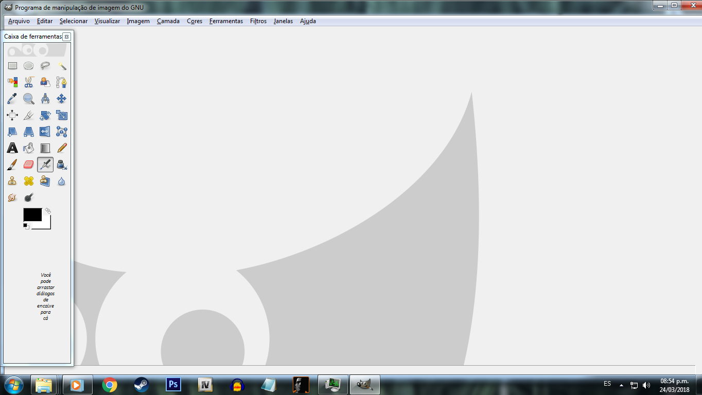
Task: Open the Windows Start menu
Action: [14, 385]
